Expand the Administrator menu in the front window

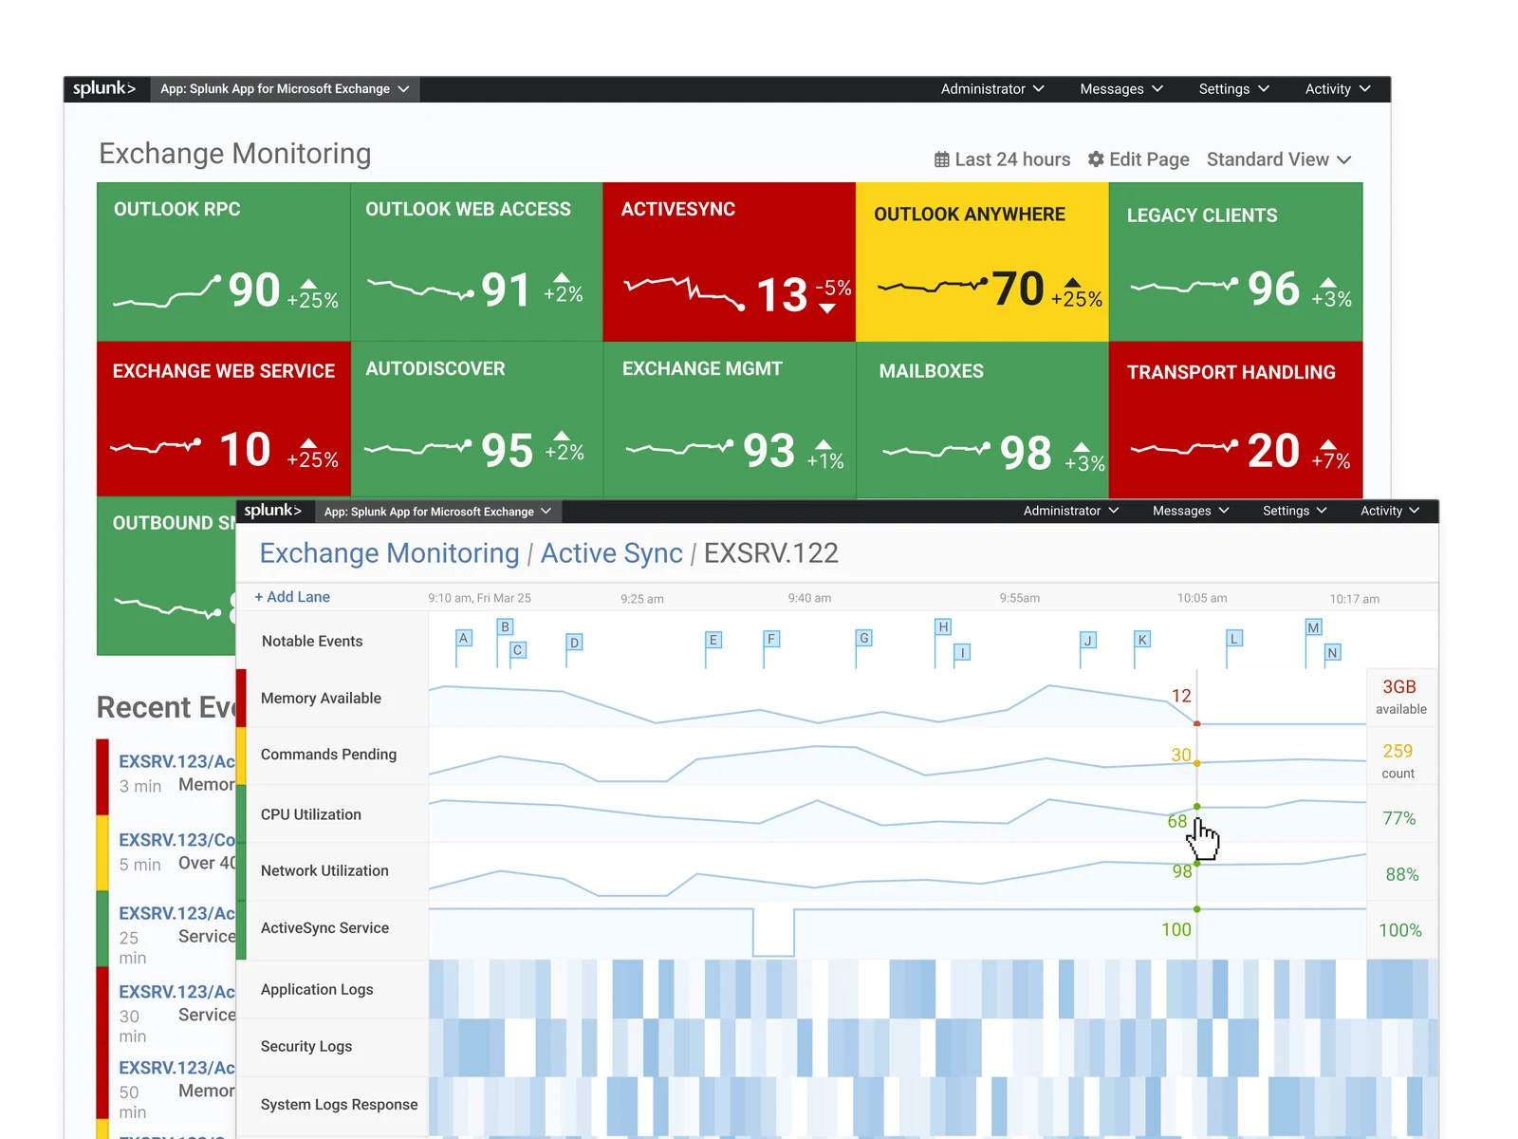tap(1071, 511)
